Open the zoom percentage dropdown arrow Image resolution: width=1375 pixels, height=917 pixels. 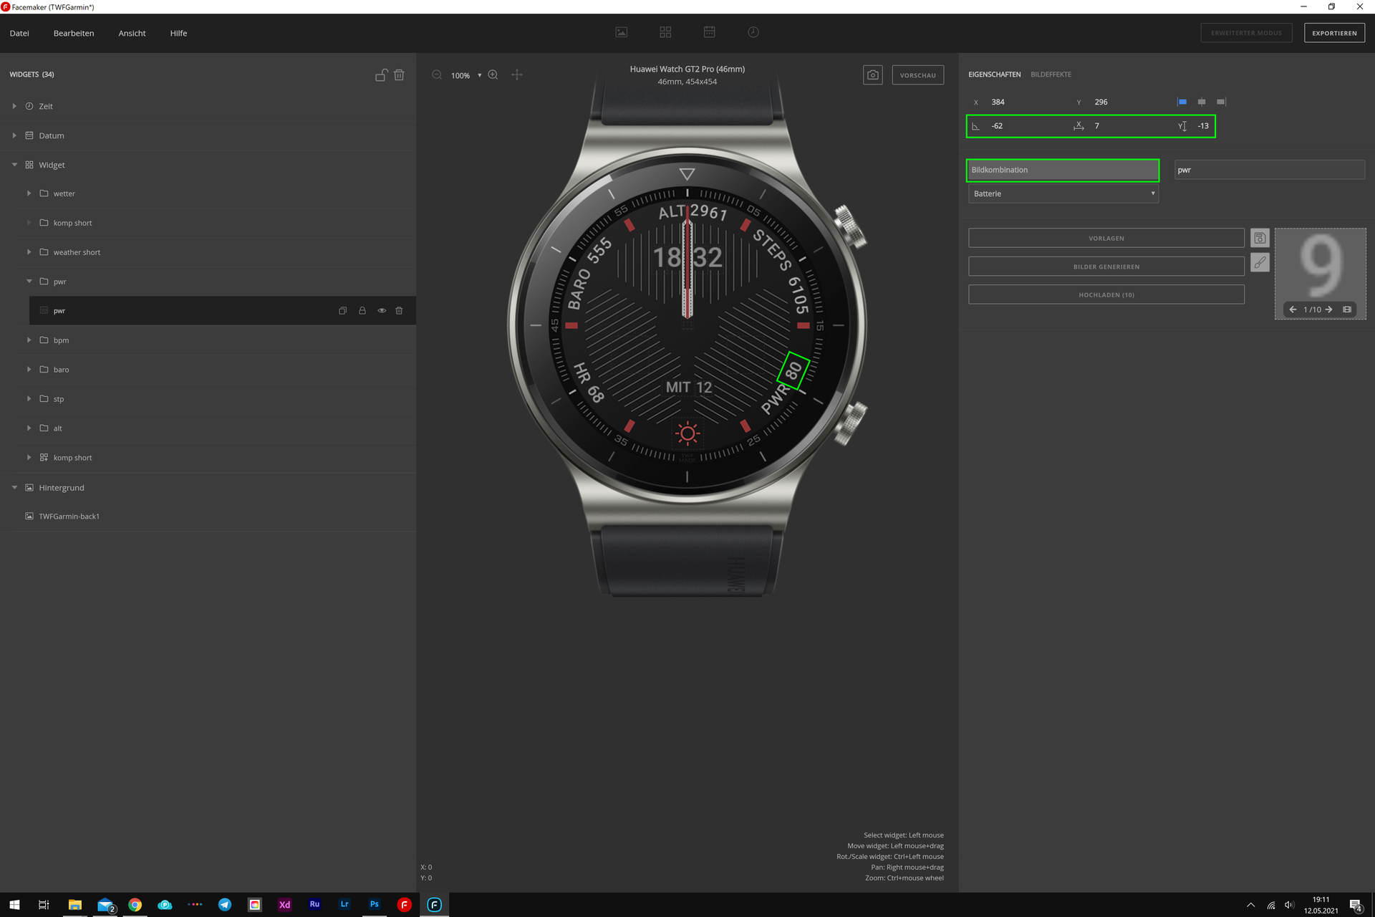point(479,75)
